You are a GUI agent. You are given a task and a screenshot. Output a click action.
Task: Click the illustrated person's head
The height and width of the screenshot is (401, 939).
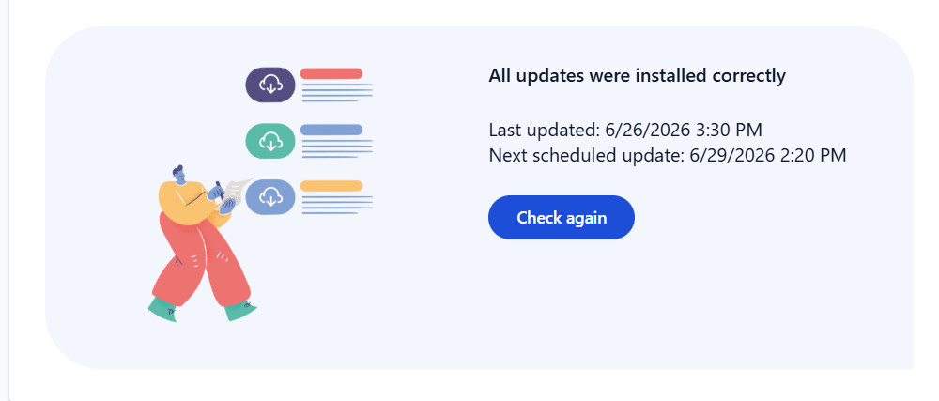click(x=179, y=173)
